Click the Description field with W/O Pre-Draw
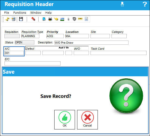 pos(92,43)
